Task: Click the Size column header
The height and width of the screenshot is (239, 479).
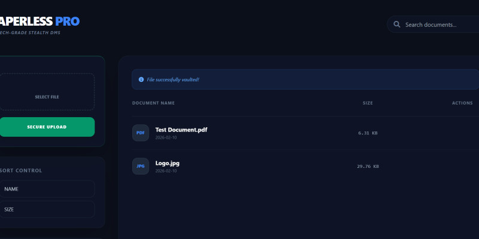Action: [x=368, y=103]
